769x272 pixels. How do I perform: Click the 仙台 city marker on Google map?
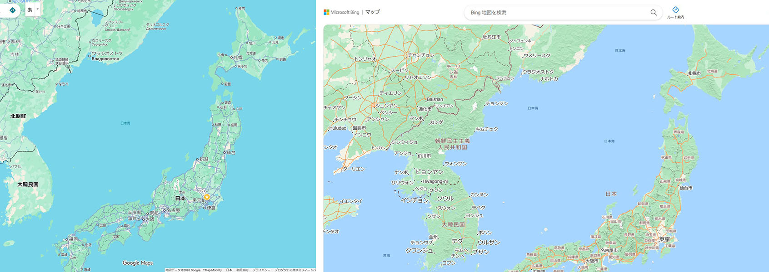tap(225, 153)
